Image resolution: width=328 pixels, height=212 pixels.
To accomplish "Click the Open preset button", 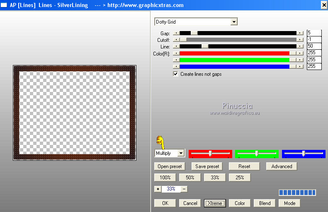I will click(170, 166).
